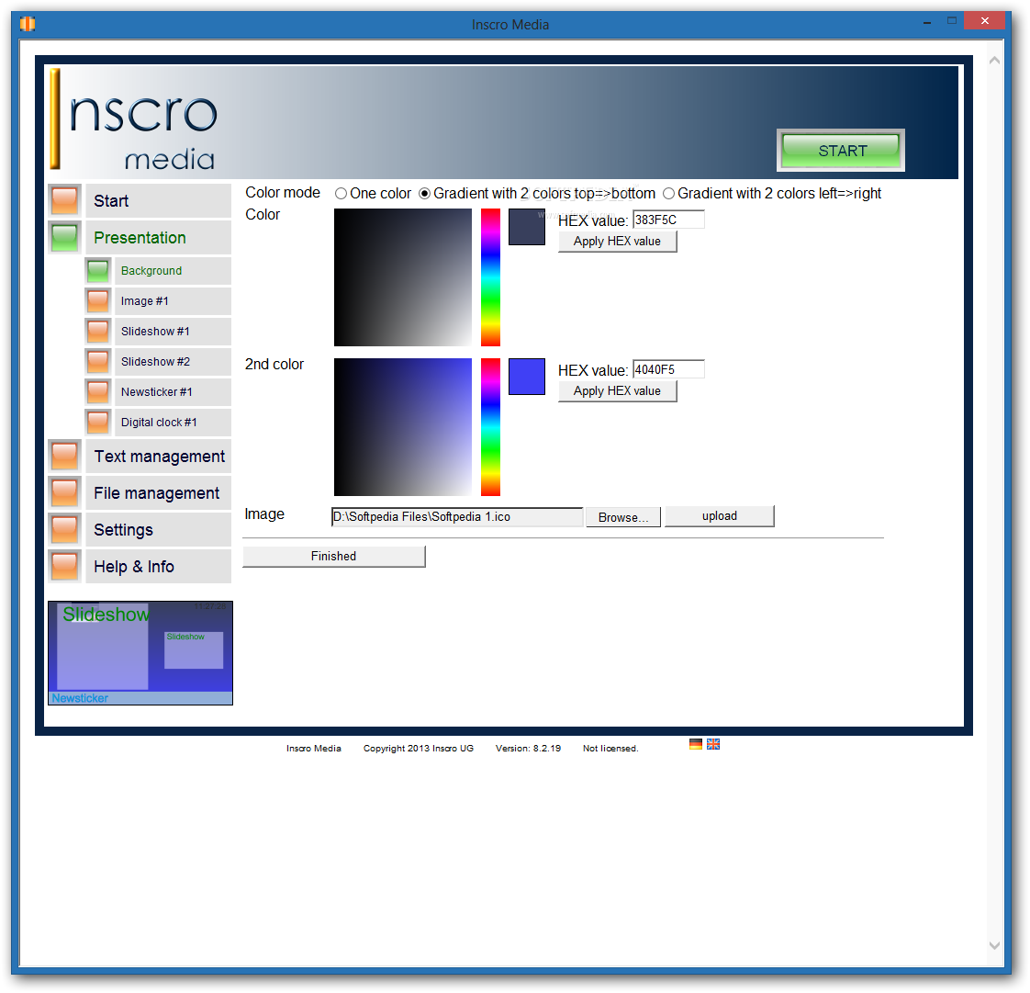Screen dimensions: 1030x993
Task: Pick a hue on first color rainbow bar
Action: coord(490,277)
